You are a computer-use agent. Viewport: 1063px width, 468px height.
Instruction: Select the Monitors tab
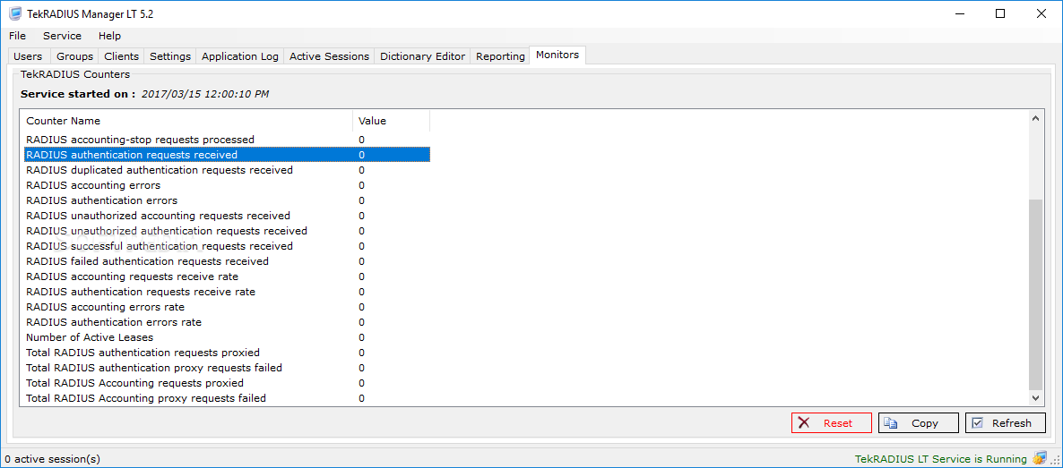(x=557, y=55)
